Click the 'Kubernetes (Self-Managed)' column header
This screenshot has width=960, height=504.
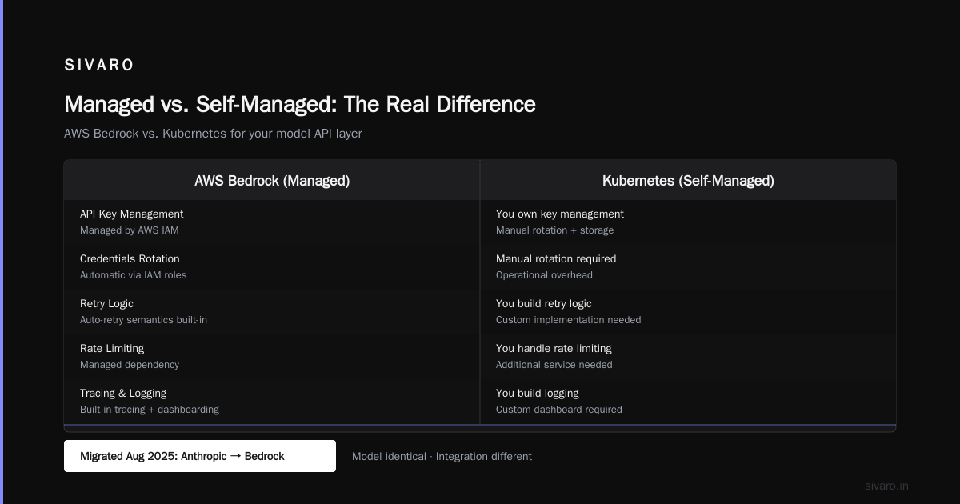[688, 181]
